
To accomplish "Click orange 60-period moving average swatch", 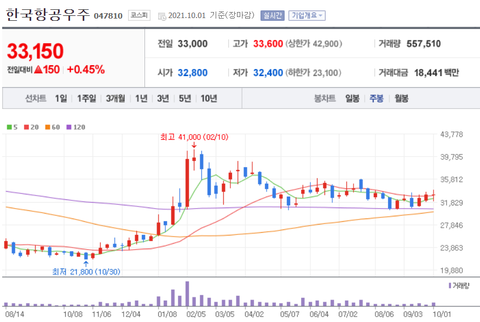I will tap(48, 127).
